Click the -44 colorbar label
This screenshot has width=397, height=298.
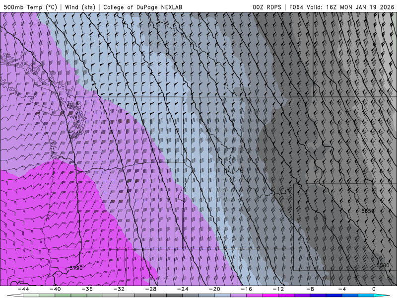23,289
